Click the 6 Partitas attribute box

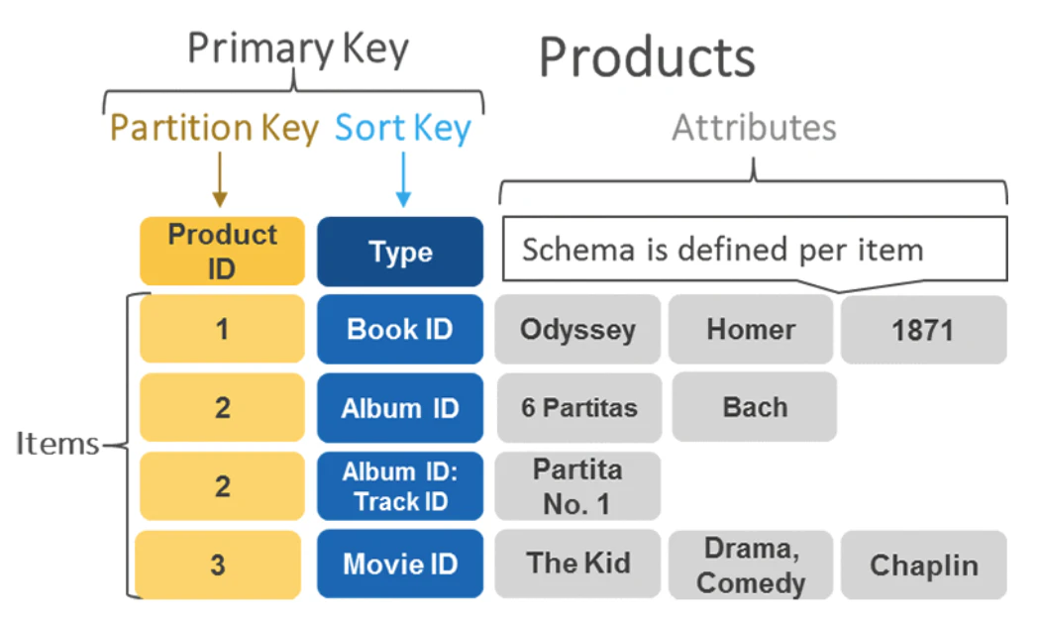578,407
